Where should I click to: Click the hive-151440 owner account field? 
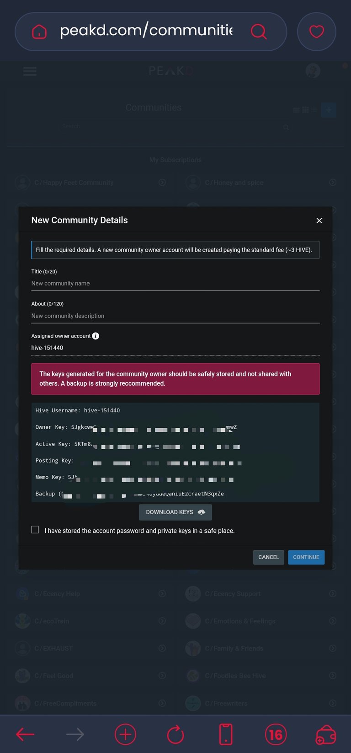click(175, 348)
